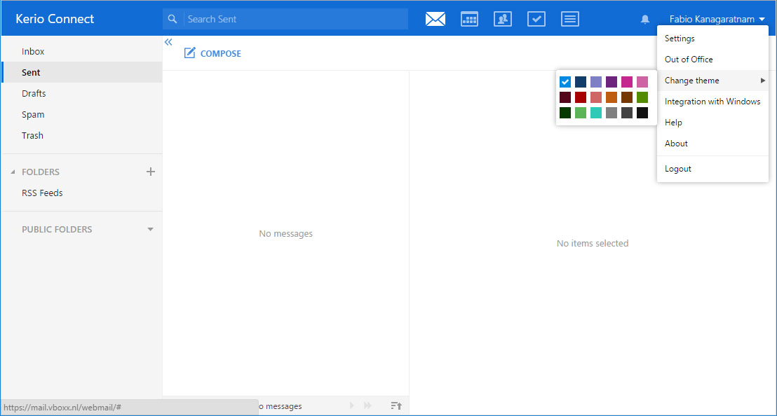Screen dimensions: 777x416
Task: Collapse the FOLDERS section triangle
Action: (13, 172)
